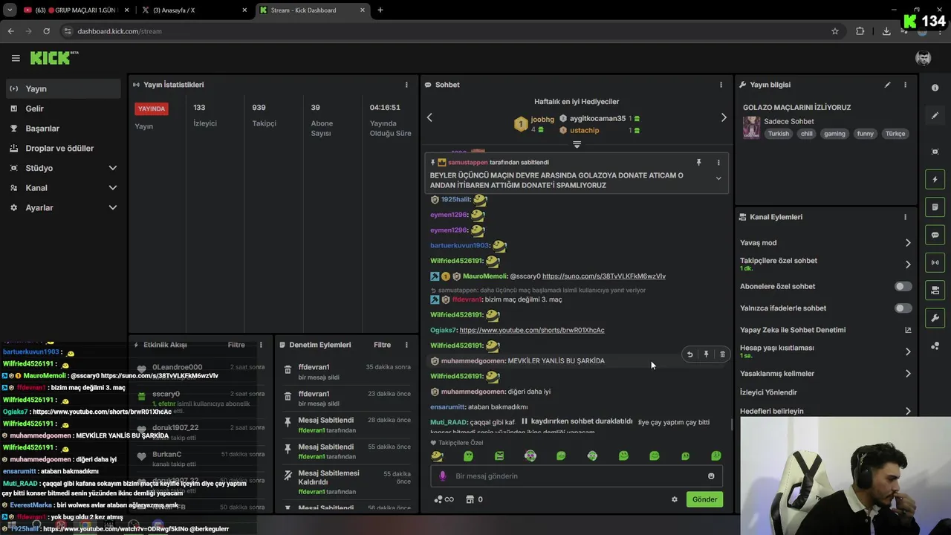Click the microphone icon in message box
Viewport: 951px width, 535px height.
443,476
